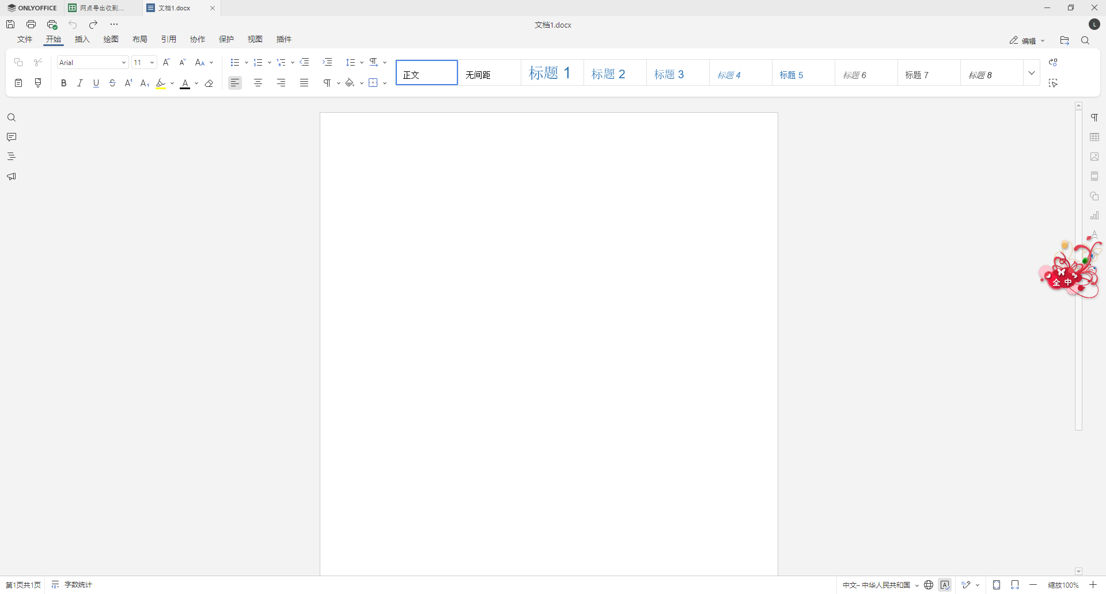Toggle Italic formatting
Viewport: 1106px width, 594px height.
80,83
